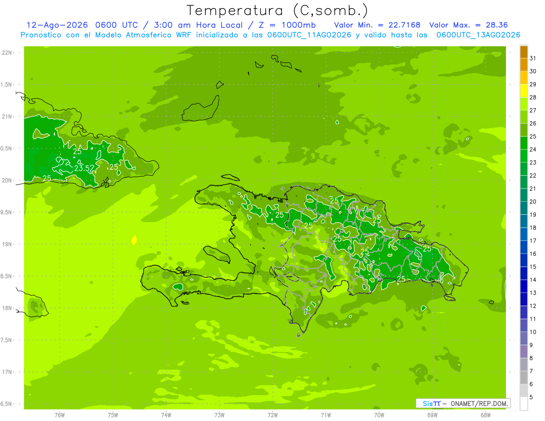The width and height of the screenshot is (545, 421).
Task: Click the legend scale value "28"
Action: click(533, 97)
